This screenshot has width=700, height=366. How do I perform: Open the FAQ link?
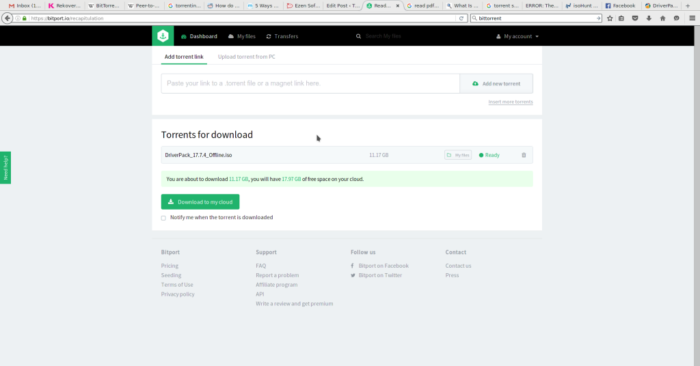[x=260, y=266]
